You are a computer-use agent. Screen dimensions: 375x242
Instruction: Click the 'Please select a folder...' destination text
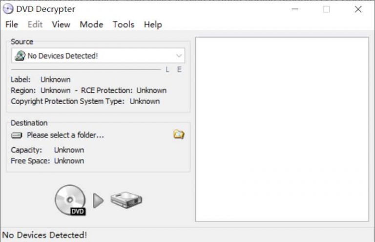(65, 135)
